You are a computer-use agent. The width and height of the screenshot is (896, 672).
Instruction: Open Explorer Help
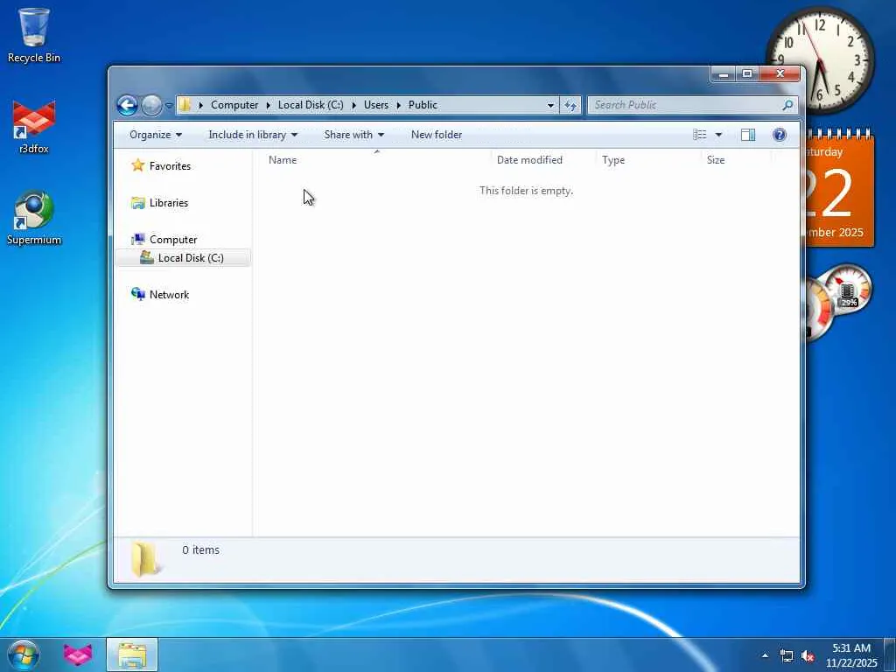point(780,135)
